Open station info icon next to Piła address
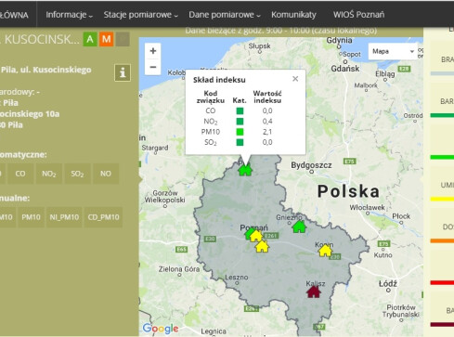The width and height of the screenshot is (454, 337). tap(123, 72)
